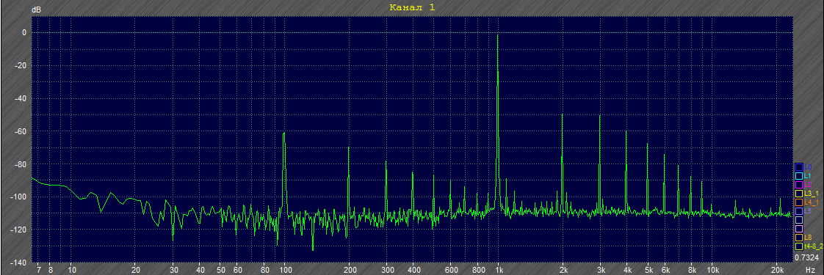Click the 1k frequency axis label
The height and width of the screenshot is (275, 824).
coord(499,269)
